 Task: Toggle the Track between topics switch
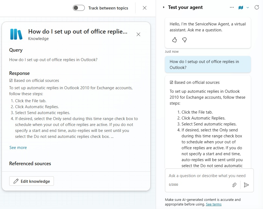coord(79,8)
